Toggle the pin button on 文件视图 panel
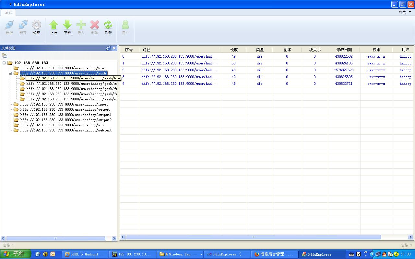415x259 pixels. (109, 48)
